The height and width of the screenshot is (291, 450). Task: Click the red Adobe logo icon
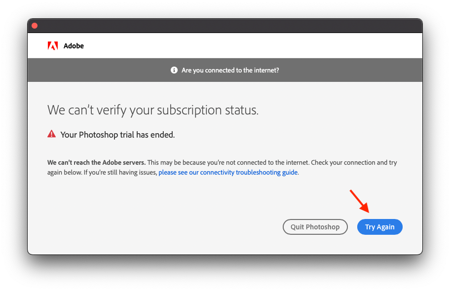[x=53, y=46]
